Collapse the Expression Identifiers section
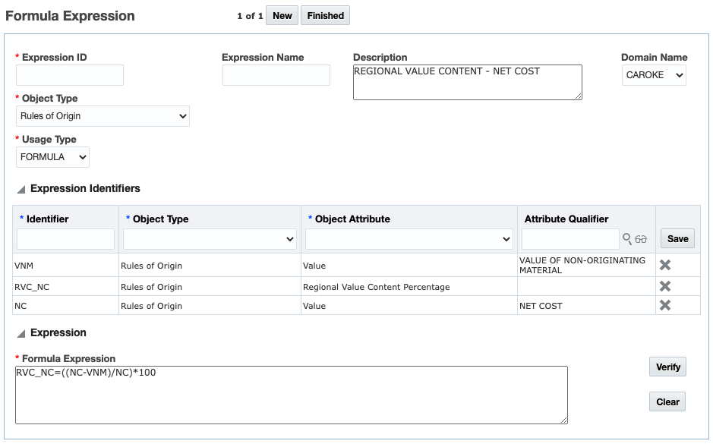 point(21,189)
